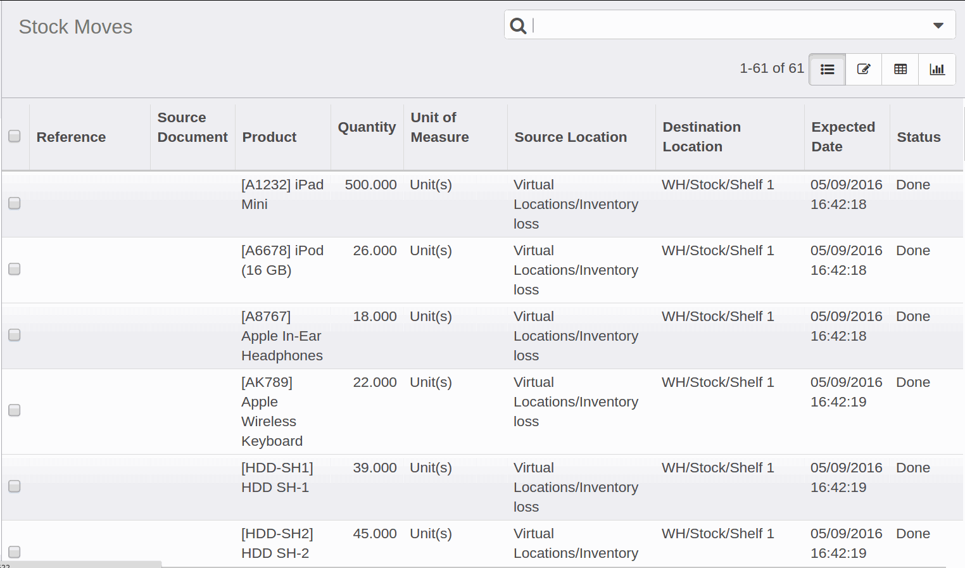
Task: Tick the HDD SH-1 row checkbox
Action: (15, 486)
